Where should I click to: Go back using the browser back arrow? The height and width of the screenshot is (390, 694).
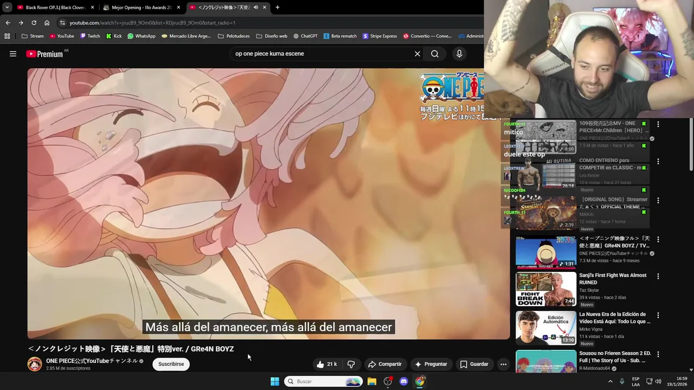point(8,23)
